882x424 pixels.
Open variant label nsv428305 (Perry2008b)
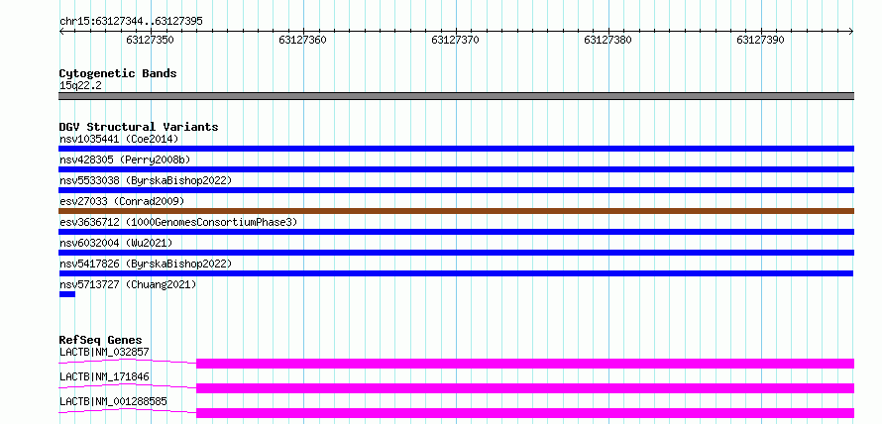tap(125, 159)
